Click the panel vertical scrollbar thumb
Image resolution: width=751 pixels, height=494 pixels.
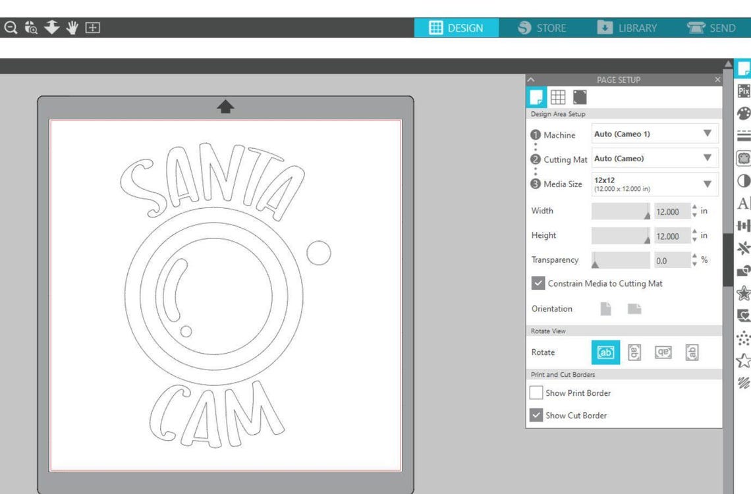pos(728,260)
